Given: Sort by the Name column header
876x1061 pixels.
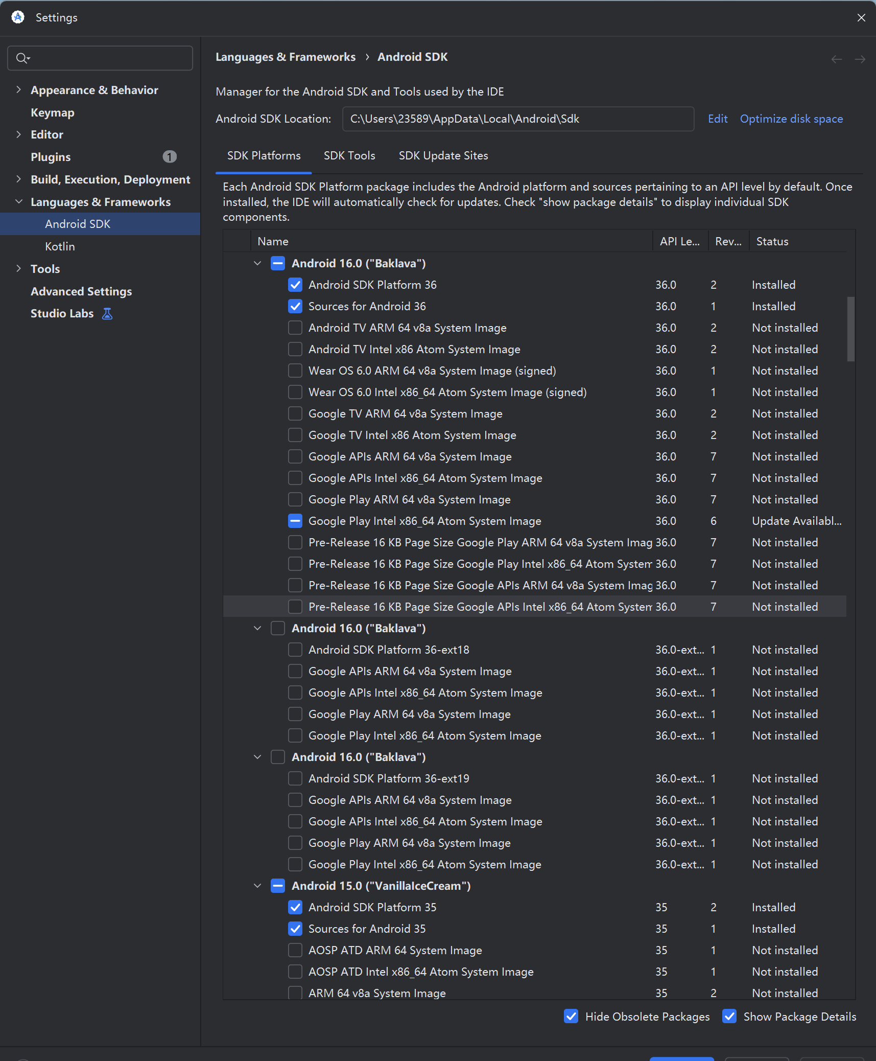Looking at the screenshot, I should tap(452, 241).
